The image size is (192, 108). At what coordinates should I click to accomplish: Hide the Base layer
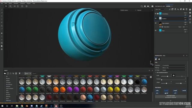point(156,31)
